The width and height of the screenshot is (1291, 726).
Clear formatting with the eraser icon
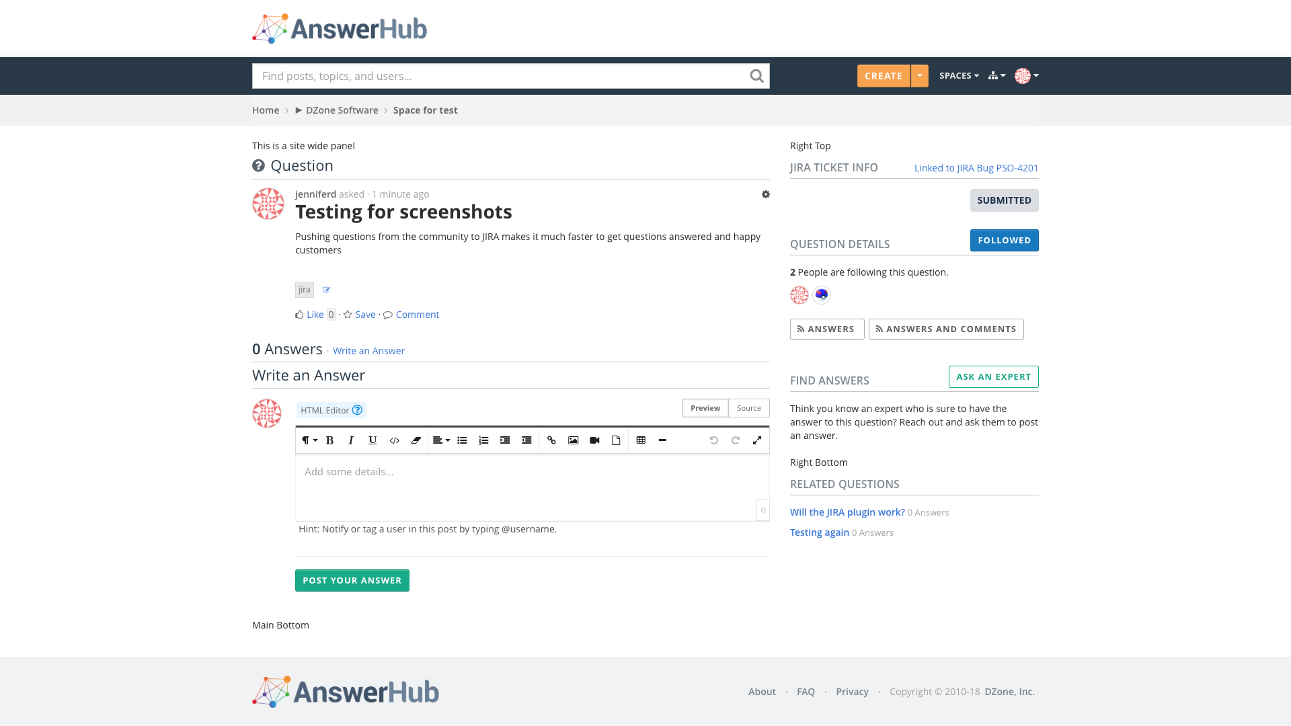pyautogui.click(x=416, y=440)
